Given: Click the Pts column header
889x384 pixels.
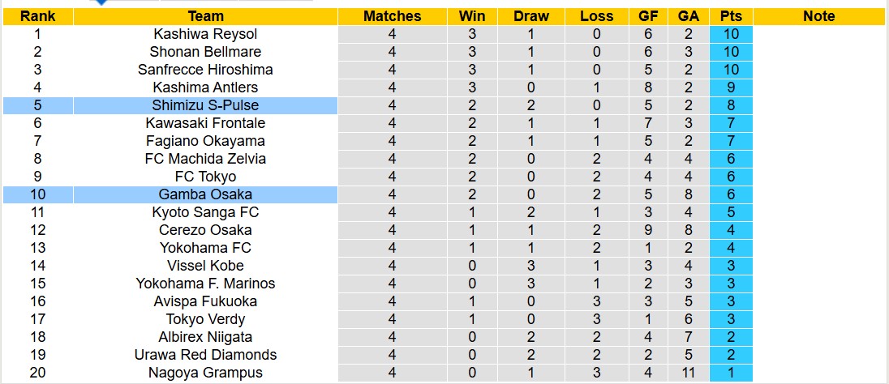Looking at the screenshot, I should (x=731, y=16).
